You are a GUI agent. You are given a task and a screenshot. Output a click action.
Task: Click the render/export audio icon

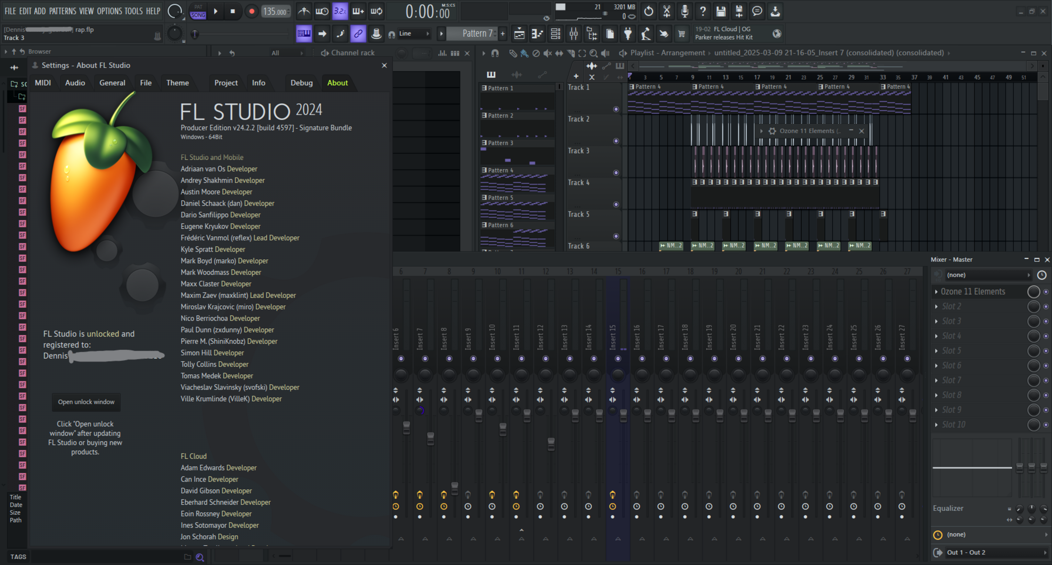[739, 11]
